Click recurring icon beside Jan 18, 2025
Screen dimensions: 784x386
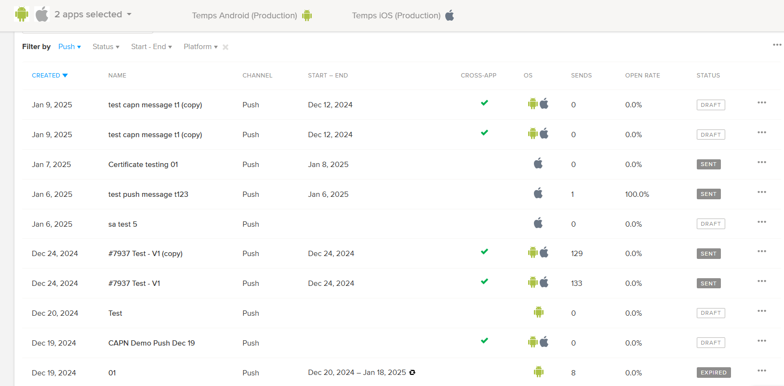click(412, 373)
